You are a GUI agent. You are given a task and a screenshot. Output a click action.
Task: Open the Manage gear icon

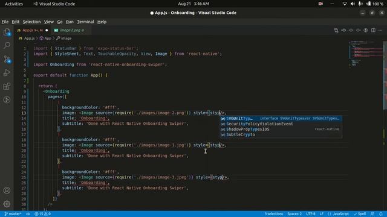point(7,204)
